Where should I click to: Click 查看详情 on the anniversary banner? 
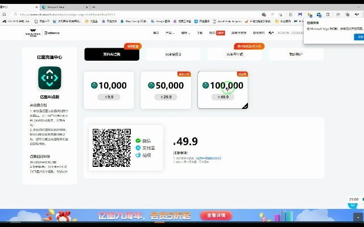coord(216,216)
